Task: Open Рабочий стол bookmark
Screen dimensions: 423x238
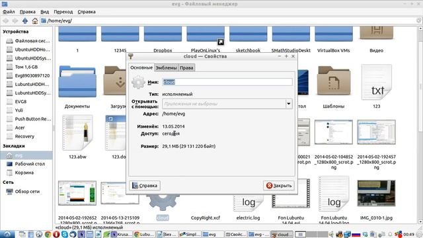Action: [26, 164]
